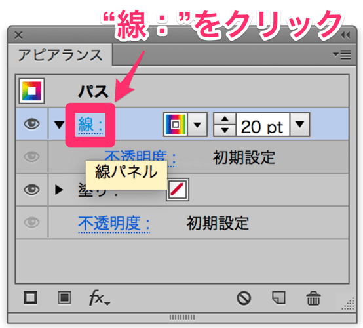Click the 線: link to open Stroke panel
The image size is (363, 328).
click(x=90, y=125)
